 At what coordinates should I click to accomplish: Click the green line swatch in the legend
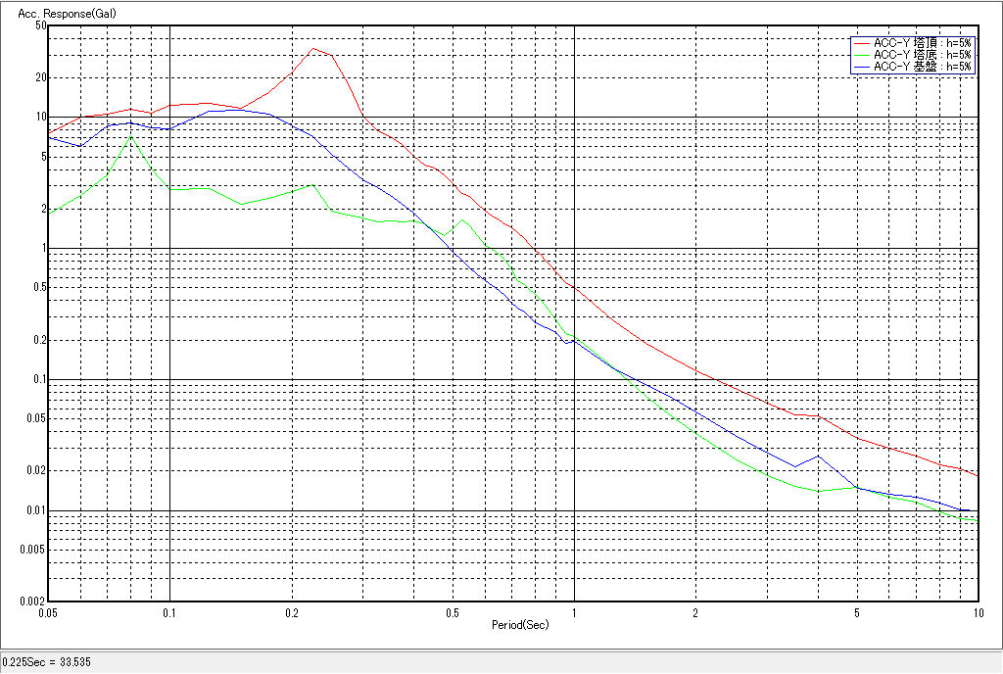click(x=862, y=55)
